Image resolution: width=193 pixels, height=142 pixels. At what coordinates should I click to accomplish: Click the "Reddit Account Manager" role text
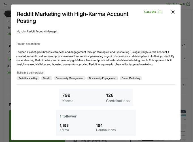[42, 32]
